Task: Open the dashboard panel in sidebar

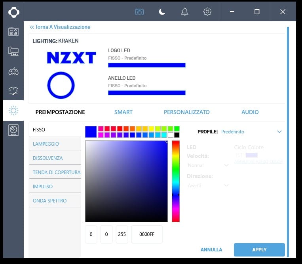Action: point(13,32)
